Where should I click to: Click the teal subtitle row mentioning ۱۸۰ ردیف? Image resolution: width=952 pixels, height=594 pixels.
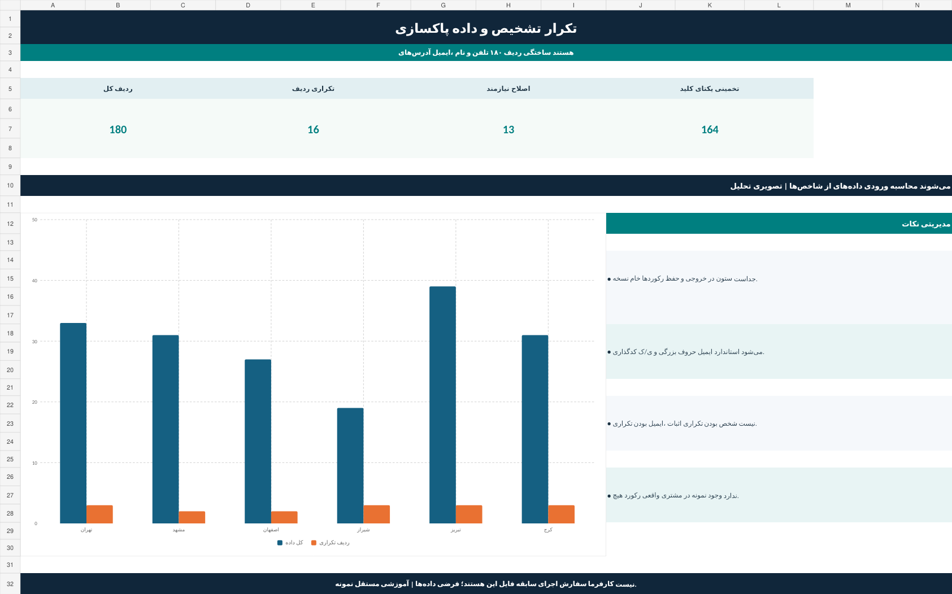(486, 53)
